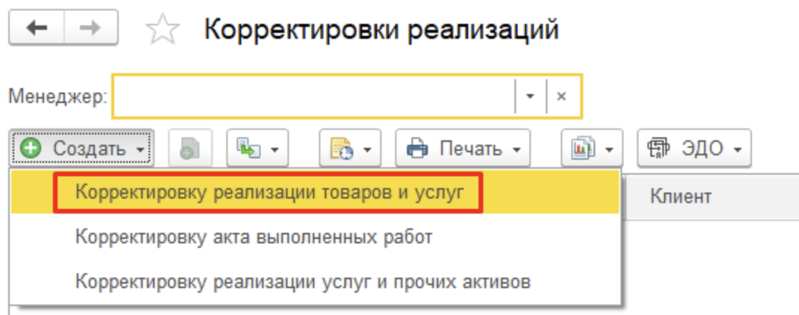Click the reports chart icon
The width and height of the screenshot is (799, 315).
pos(582,149)
